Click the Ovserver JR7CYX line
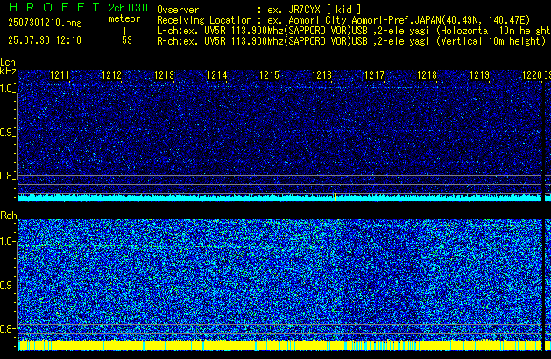Viewport: 551px width, 359px height. click(x=259, y=10)
